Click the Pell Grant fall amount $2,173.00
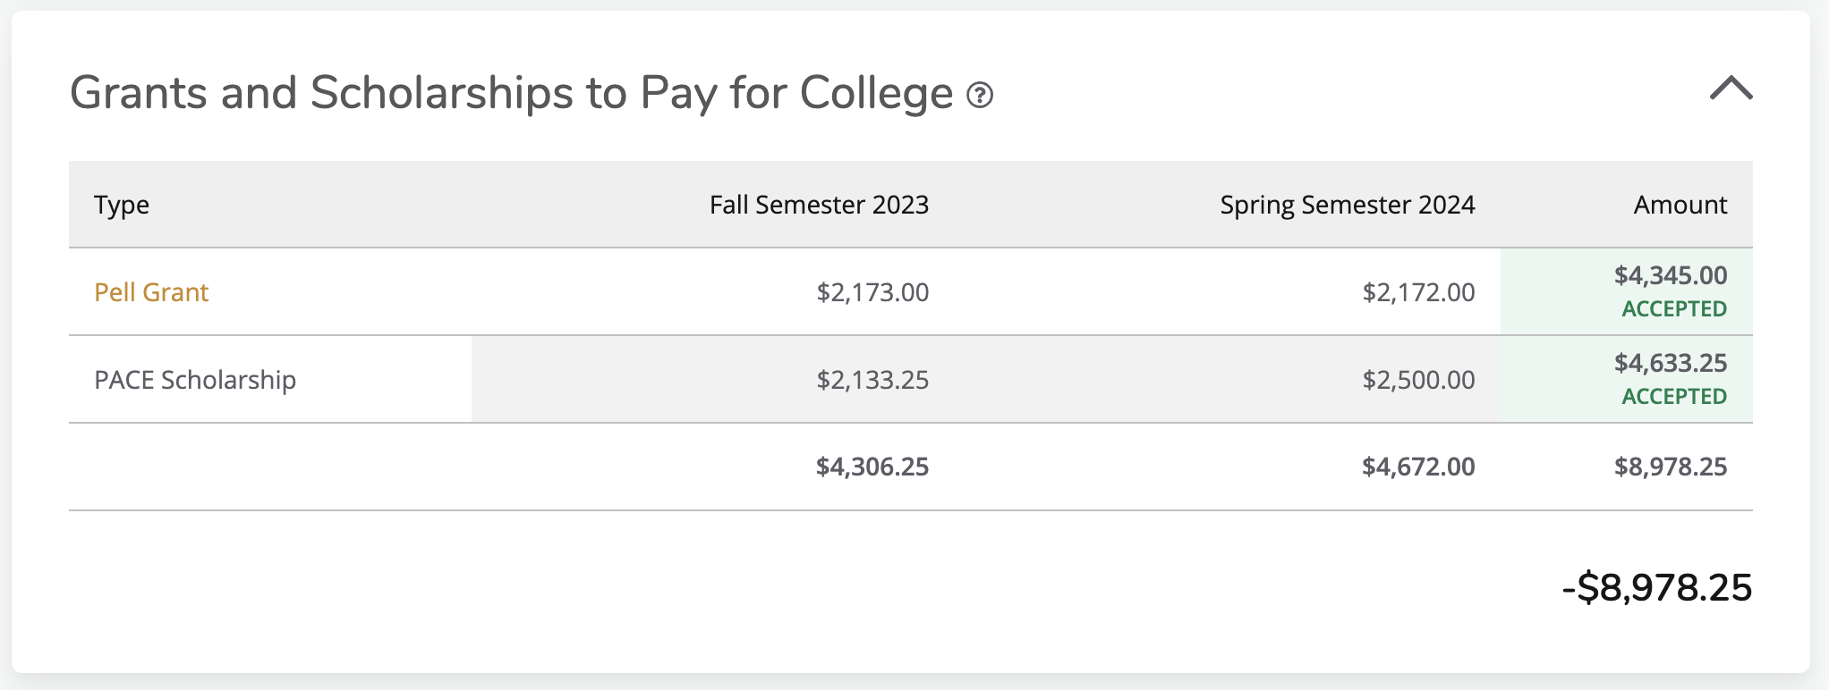 click(872, 292)
